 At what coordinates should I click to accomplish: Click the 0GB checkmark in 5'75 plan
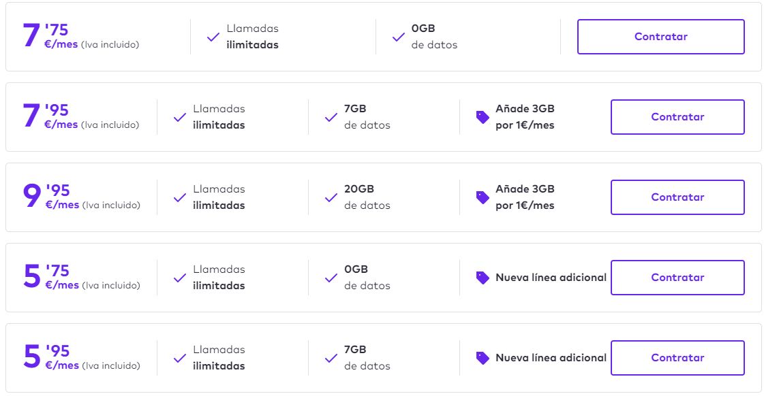click(331, 278)
